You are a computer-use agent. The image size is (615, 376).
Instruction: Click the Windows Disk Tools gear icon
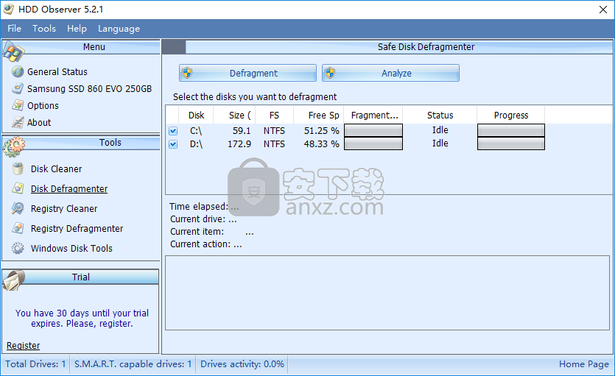pyautogui.click(x=18, y=248)
